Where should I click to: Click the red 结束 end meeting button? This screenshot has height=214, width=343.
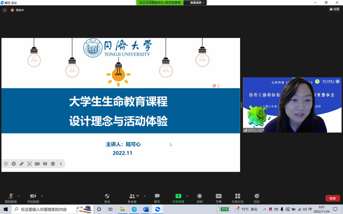(x=333, y=198)
